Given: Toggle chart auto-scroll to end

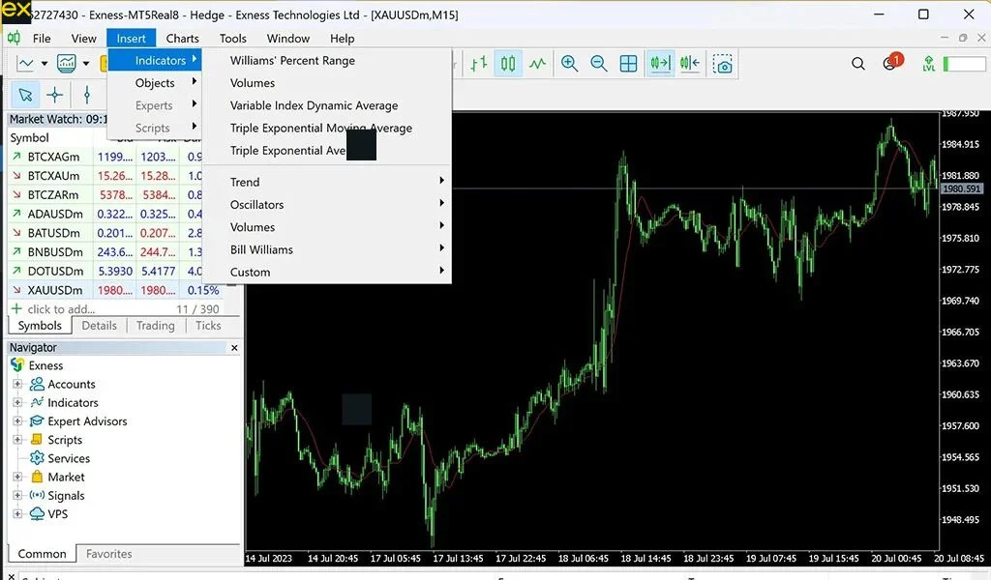Looking at the screenshot, I should (661, 64).
